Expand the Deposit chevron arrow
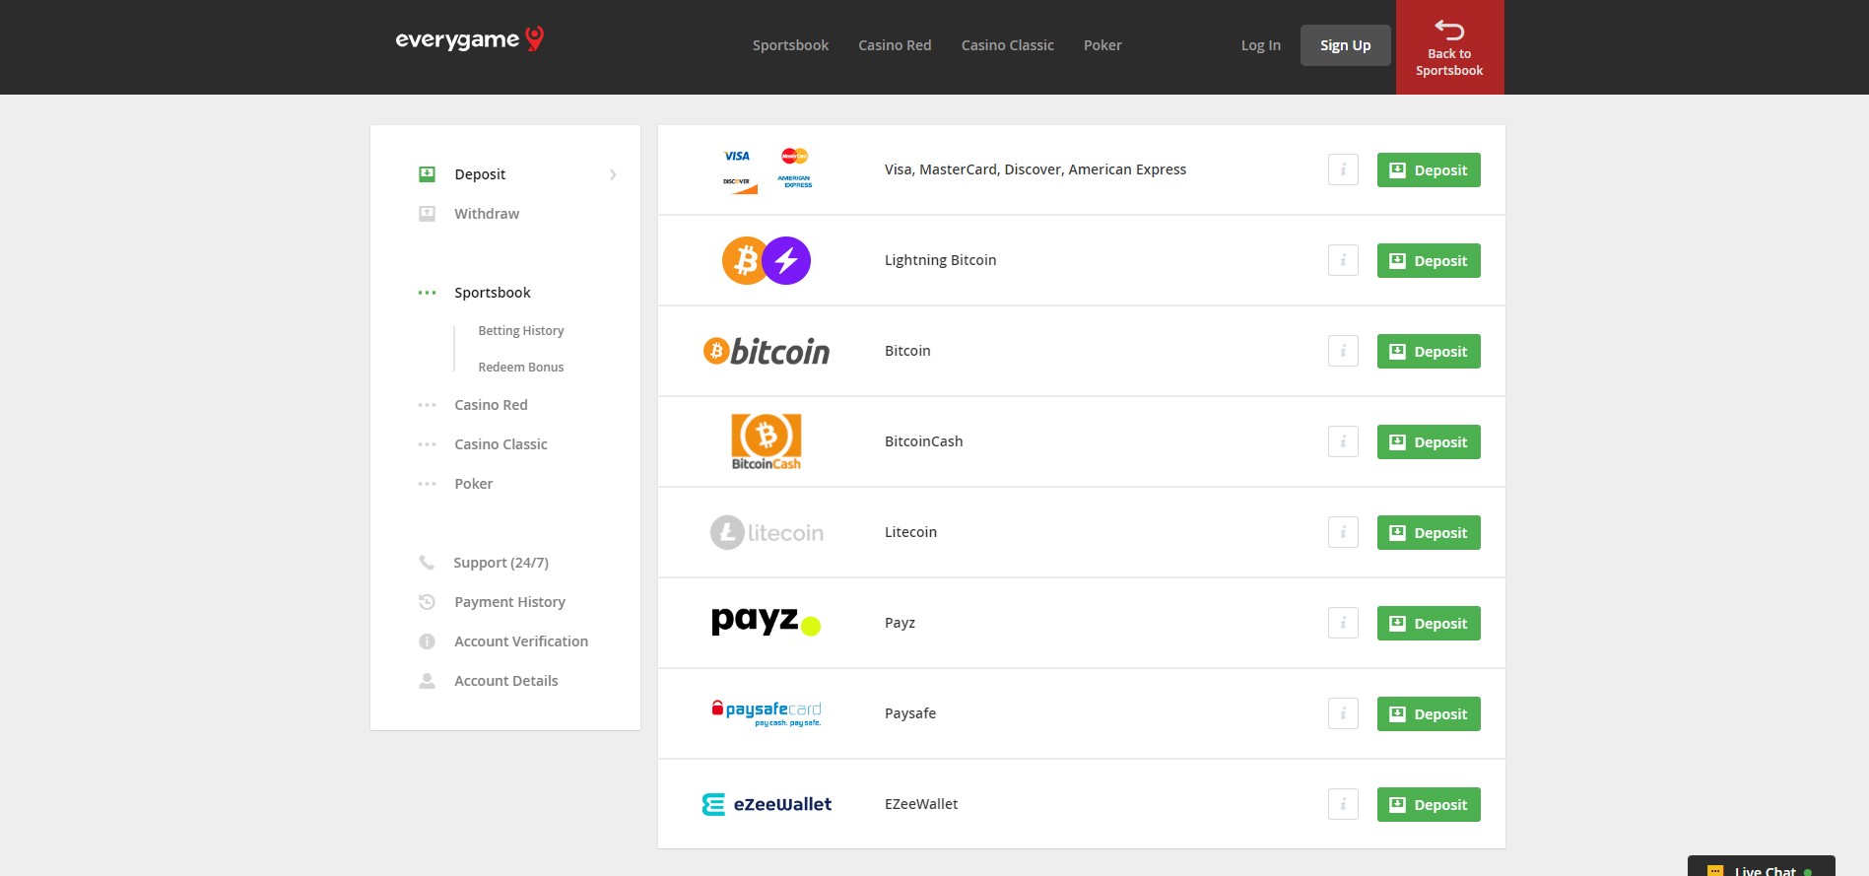 point(613,174)
